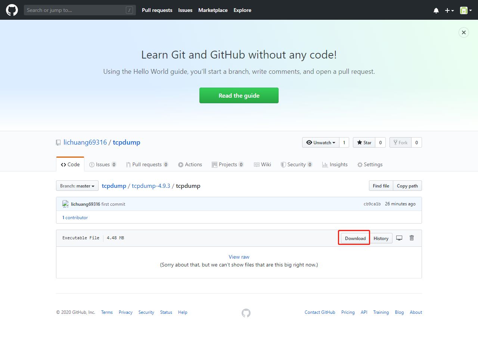
Task: Click the watchers count of 1
Action: (344, 142)
